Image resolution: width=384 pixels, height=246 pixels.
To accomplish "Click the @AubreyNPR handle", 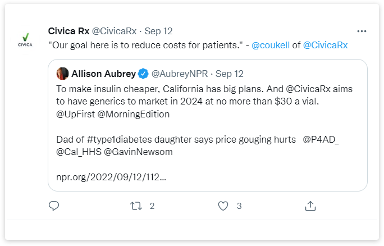I will [x=180, y=73].
